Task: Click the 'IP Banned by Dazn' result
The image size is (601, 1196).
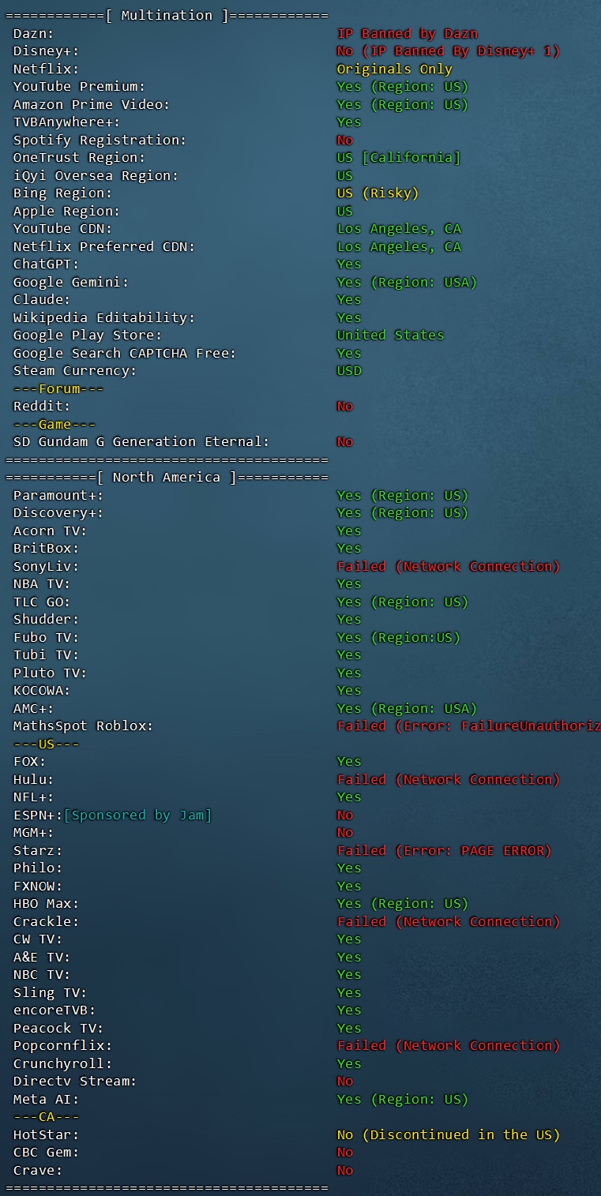Action: 407,34
